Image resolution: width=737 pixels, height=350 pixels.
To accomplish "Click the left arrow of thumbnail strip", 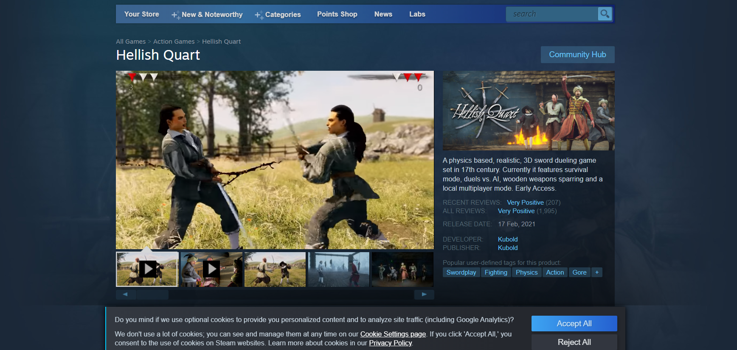I will coord(126,294).
